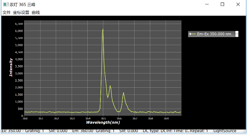Open the 坐标设置 menu
The width and height of the screenshot is (247, 135).
[x=21, y=12]
